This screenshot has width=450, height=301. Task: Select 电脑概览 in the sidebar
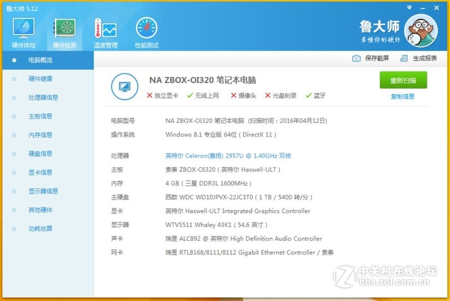[48, 60]
